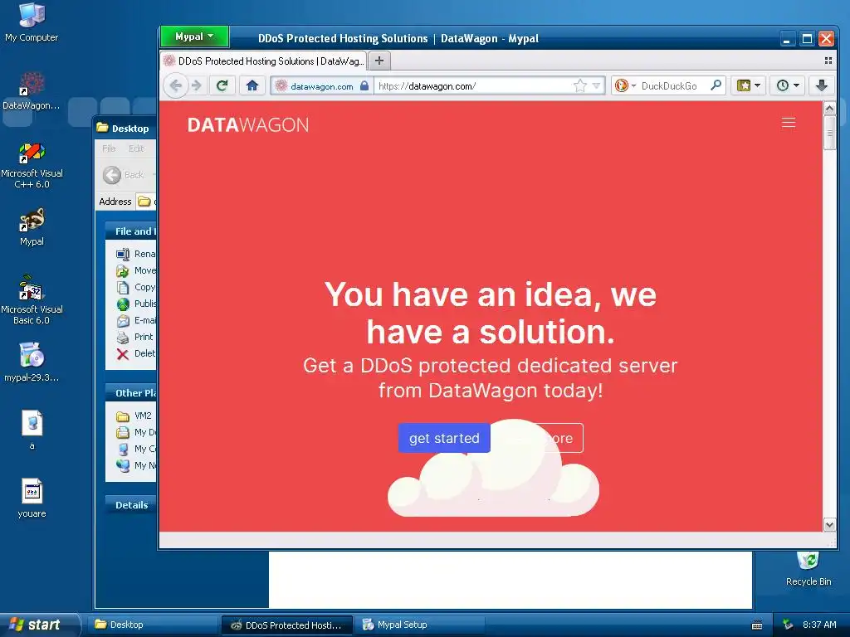Click the Rename task in Desktop window
Screen dimensions: 850x637
pyautogui.click(x=135, y=254)
